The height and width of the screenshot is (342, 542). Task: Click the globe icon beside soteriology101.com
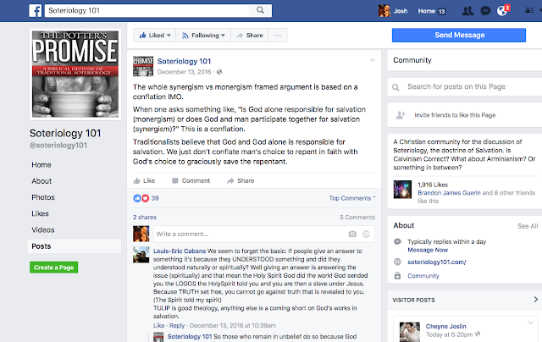tap(397, 262)
